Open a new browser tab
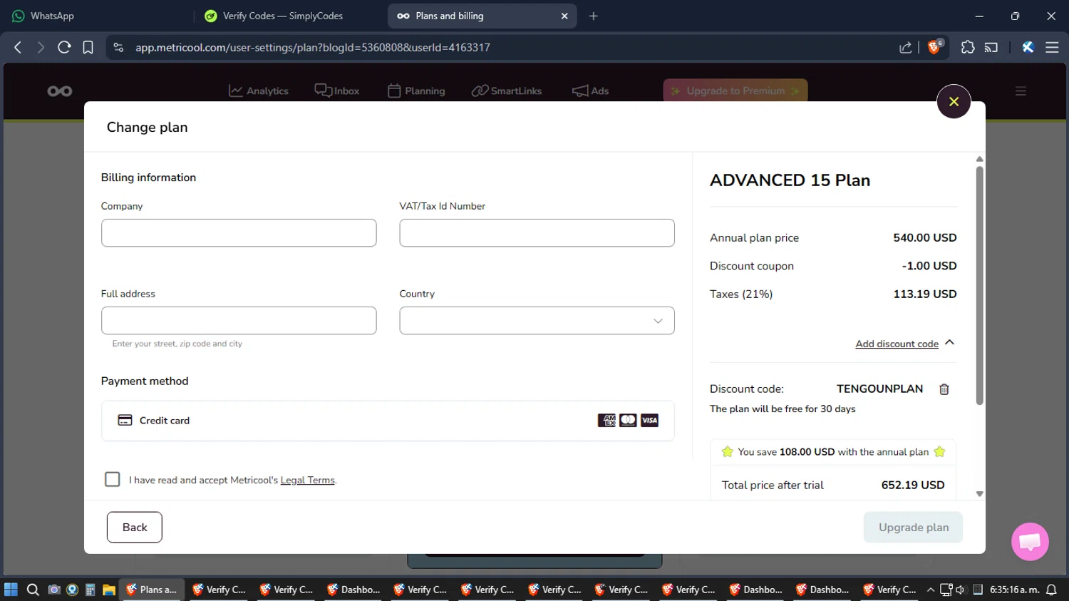 point(593,16)
